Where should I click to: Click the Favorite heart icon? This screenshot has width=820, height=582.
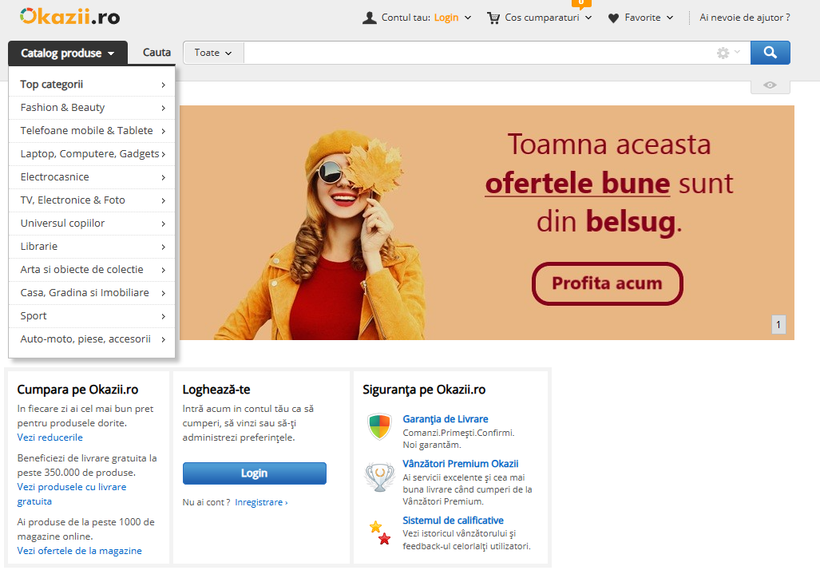click(x=613, y=18)
